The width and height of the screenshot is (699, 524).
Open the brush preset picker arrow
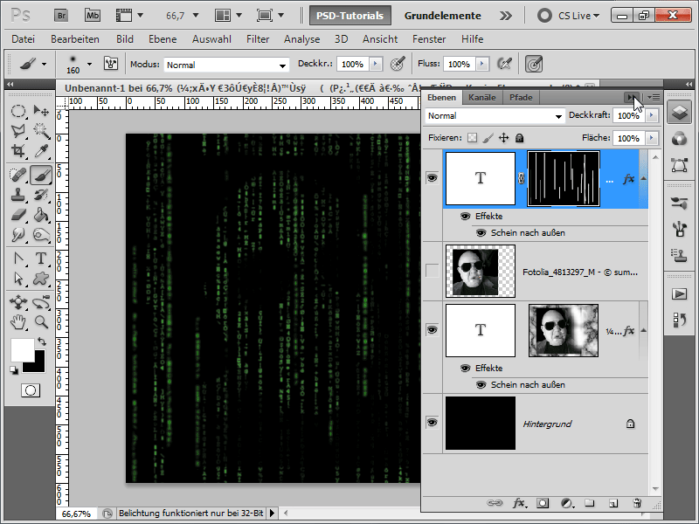click(x=90, y=64)
